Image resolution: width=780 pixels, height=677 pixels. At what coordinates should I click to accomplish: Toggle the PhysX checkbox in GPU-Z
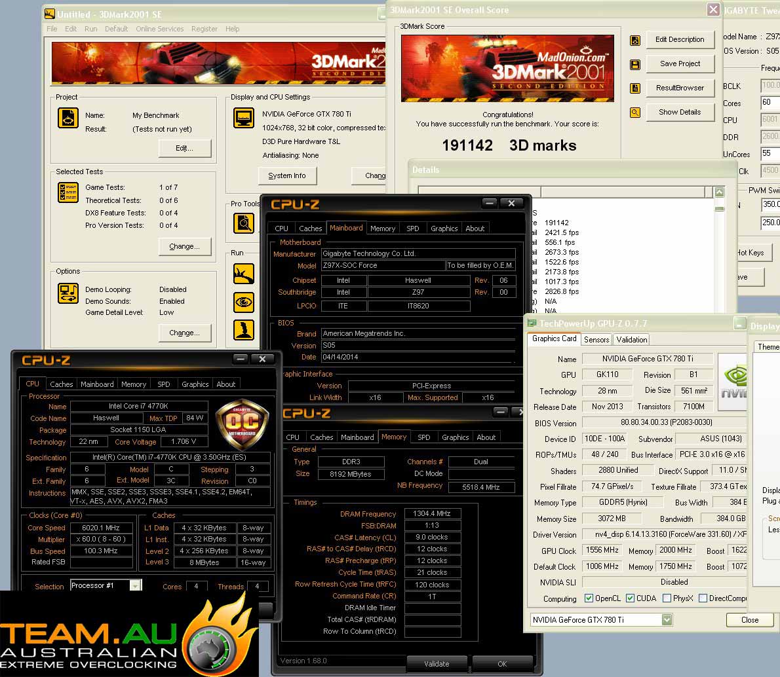click(667, 598)
